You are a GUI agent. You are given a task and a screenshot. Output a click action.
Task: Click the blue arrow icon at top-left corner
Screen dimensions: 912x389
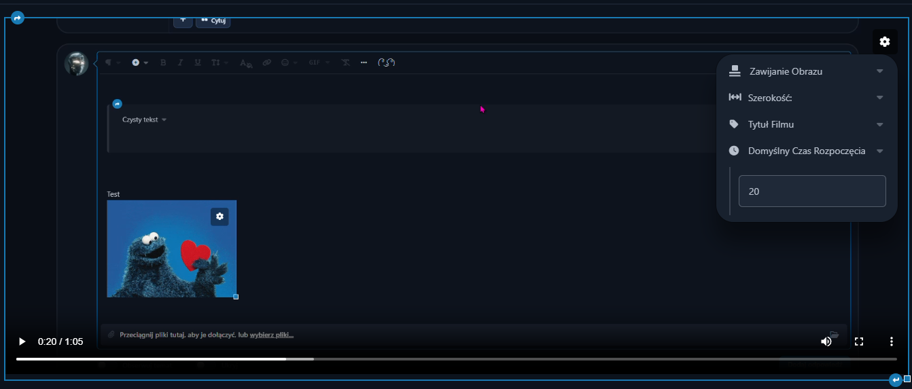18,18
